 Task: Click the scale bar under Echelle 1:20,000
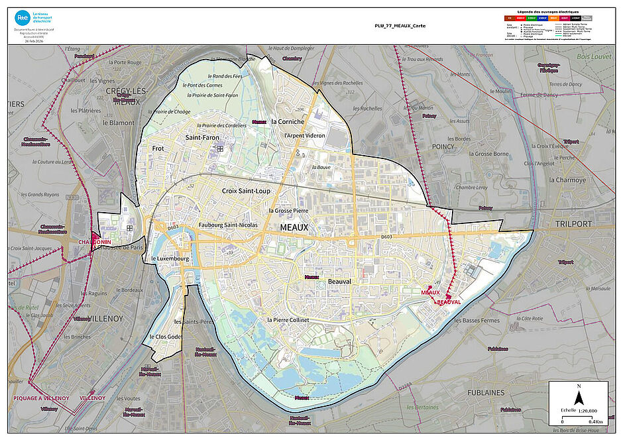pos(577,417)
